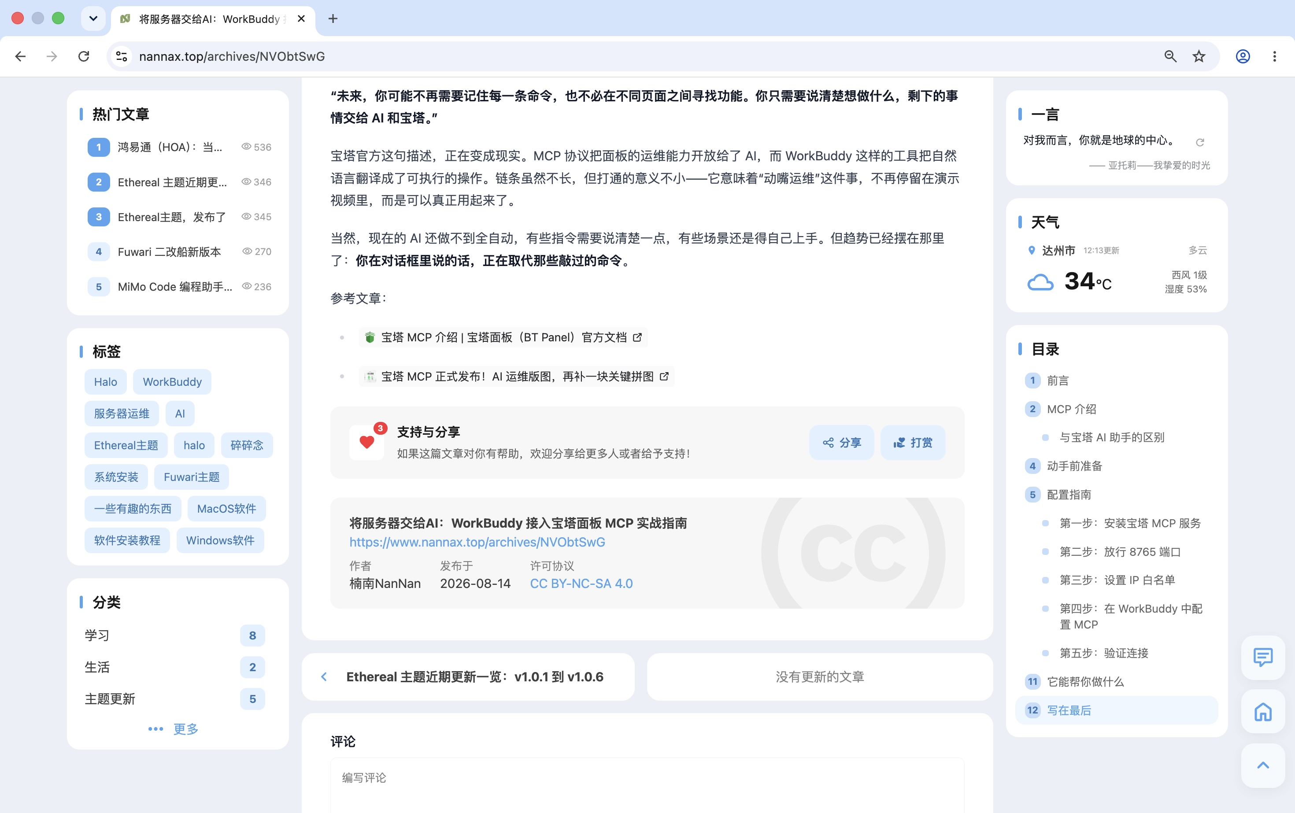Click the browser forward arrow
1295x813 pixels.
pos(52,56)
